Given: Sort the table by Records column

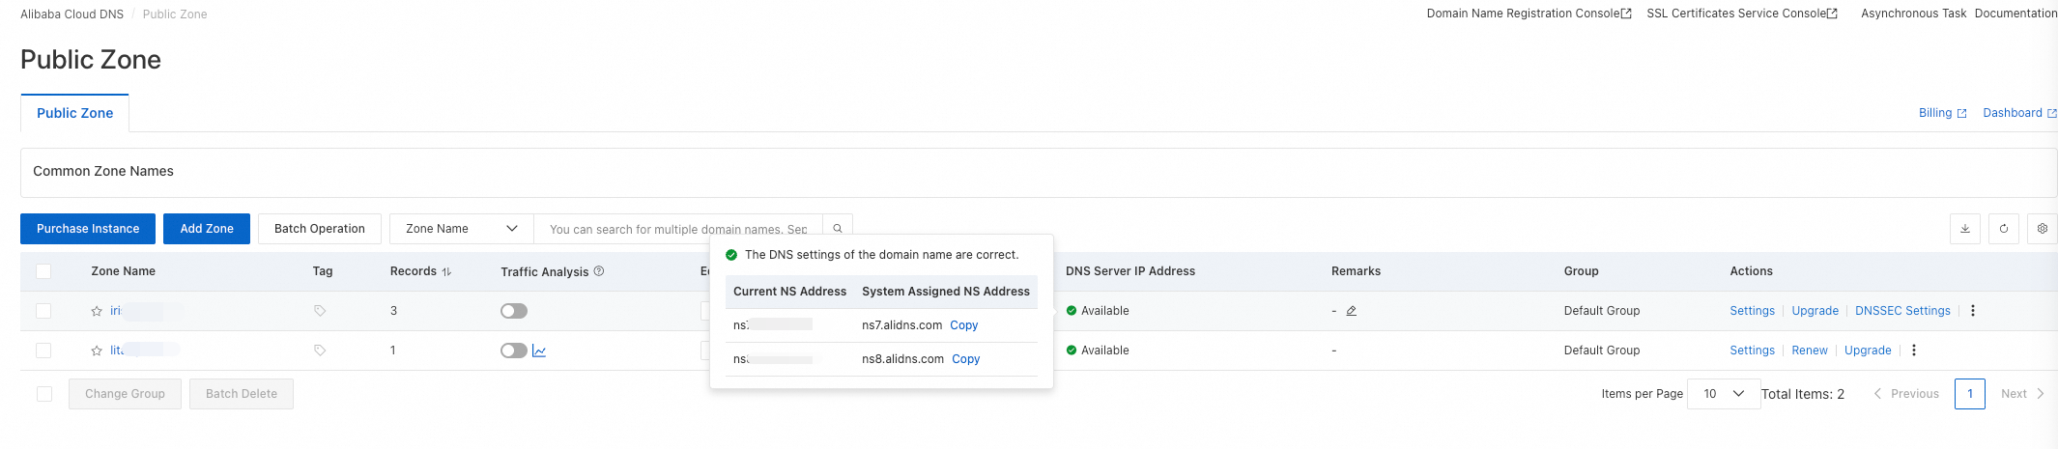Looking at the screenshot, I should point(446,272).
